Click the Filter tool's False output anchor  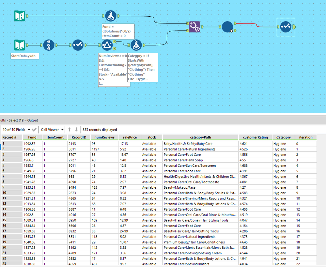(115, 49)
